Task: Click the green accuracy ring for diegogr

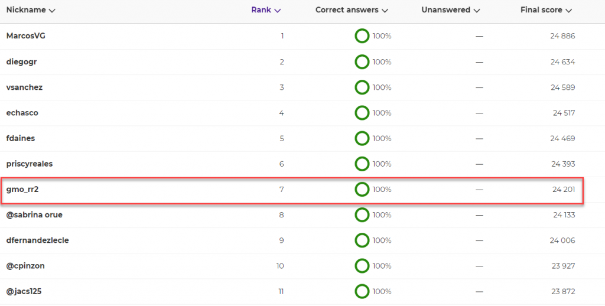Action: [x=362, y=62]
